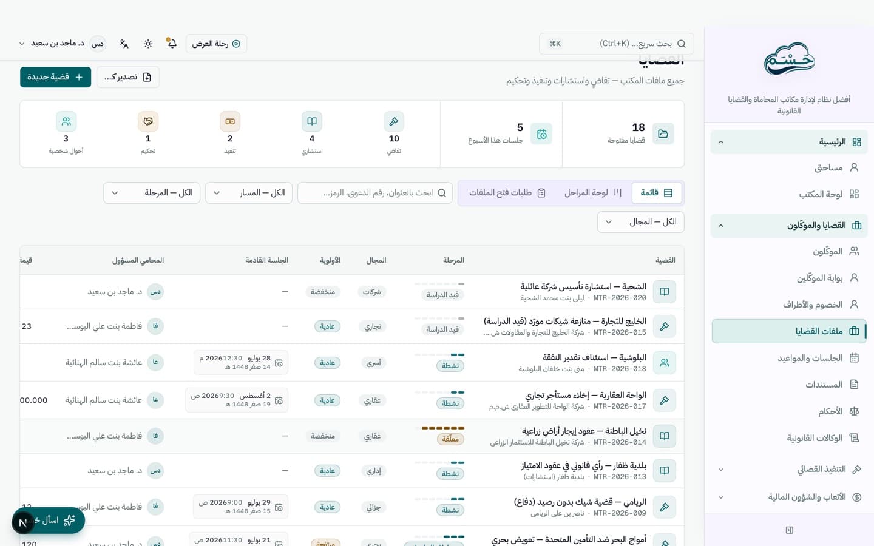This screenshot has height=546, width=874.
Task: Start the رحلة العرض tour button
Action: click(x=216, y=44)
